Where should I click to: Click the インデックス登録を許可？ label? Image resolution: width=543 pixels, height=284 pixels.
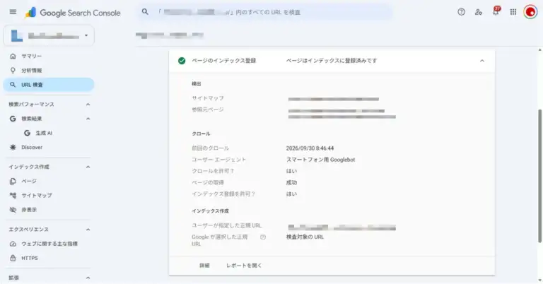[223, 194]
